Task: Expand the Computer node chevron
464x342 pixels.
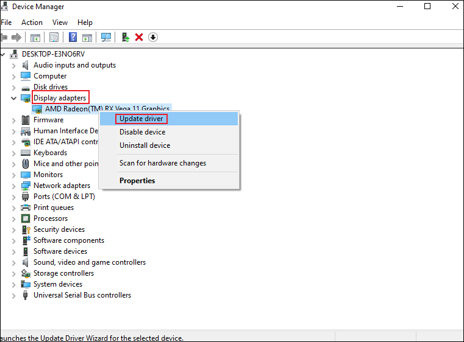Action: pyautogui.click(x=13, y=77)
